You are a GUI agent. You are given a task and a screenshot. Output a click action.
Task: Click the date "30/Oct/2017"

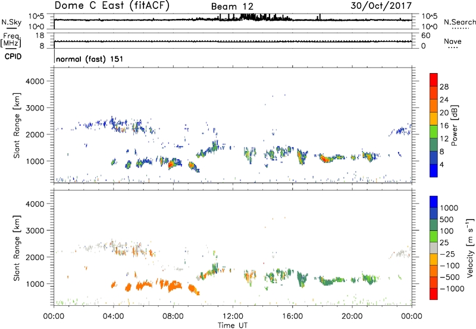[x=381, y=6]
